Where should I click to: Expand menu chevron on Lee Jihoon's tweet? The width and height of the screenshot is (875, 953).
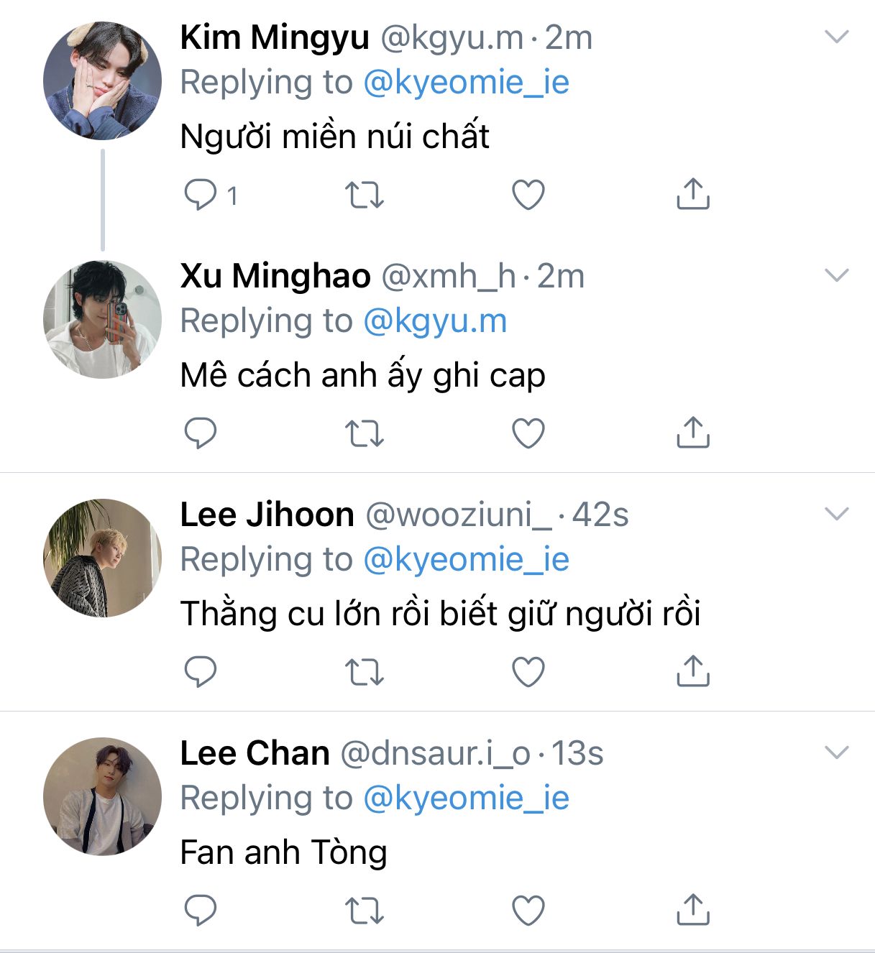pos(836,514)
